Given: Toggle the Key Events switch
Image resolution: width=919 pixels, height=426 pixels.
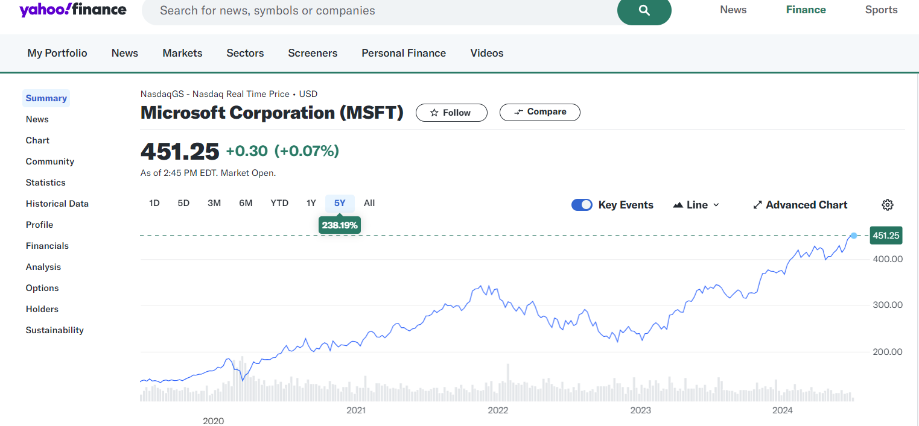Looking at the screenshot, I should 582,205.
